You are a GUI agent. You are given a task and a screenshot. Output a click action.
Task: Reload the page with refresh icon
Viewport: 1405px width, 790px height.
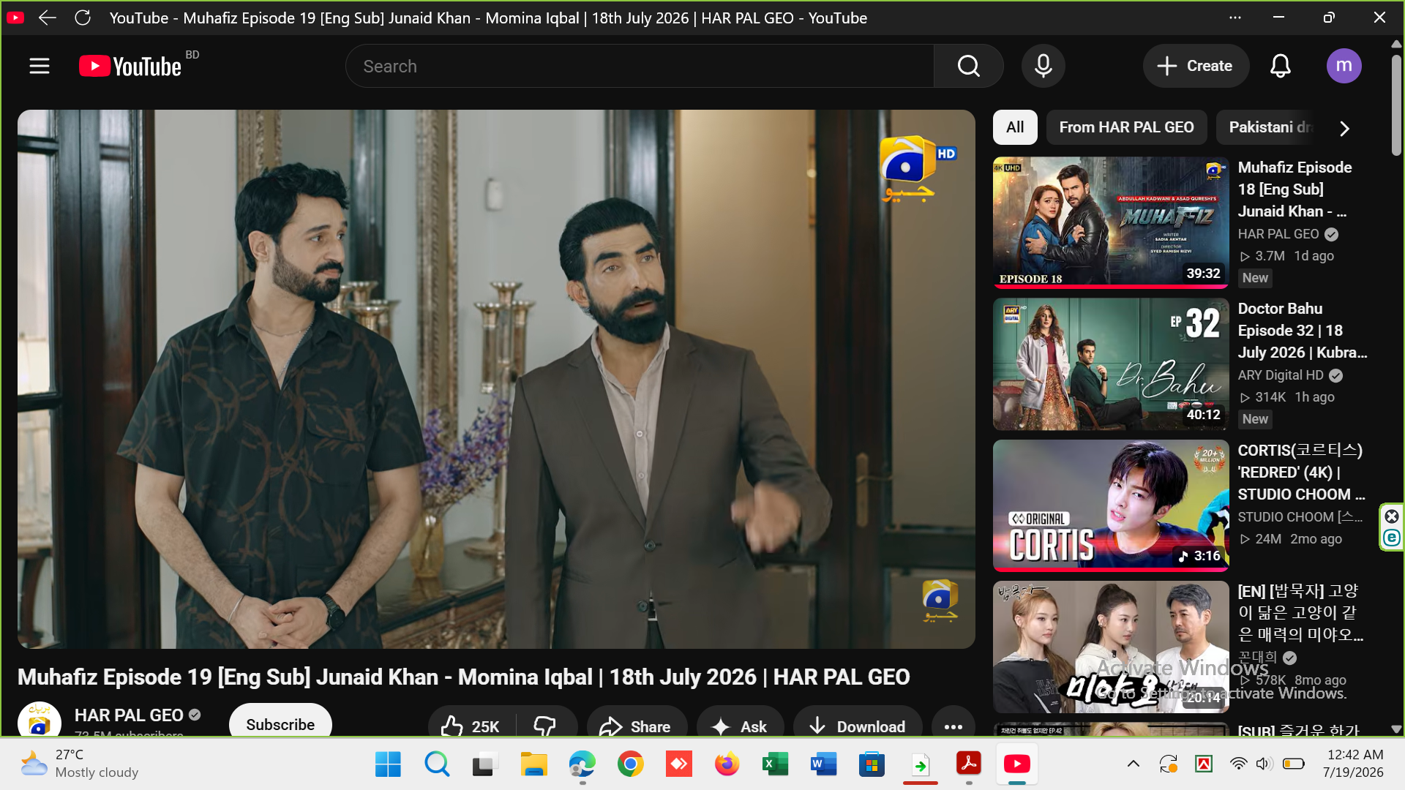coord(83,18)
